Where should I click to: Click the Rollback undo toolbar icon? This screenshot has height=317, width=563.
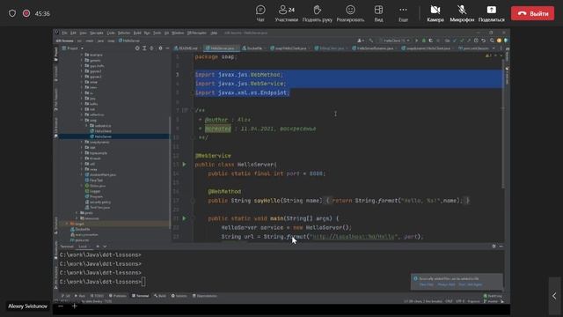[x=483, y=41]
